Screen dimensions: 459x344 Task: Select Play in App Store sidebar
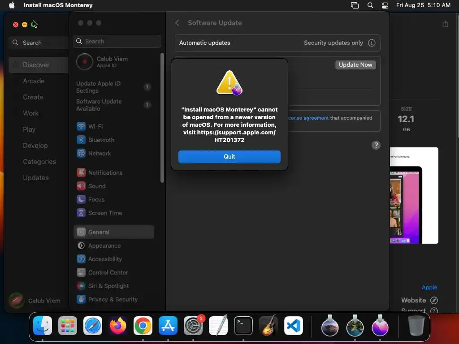point(39,129)
